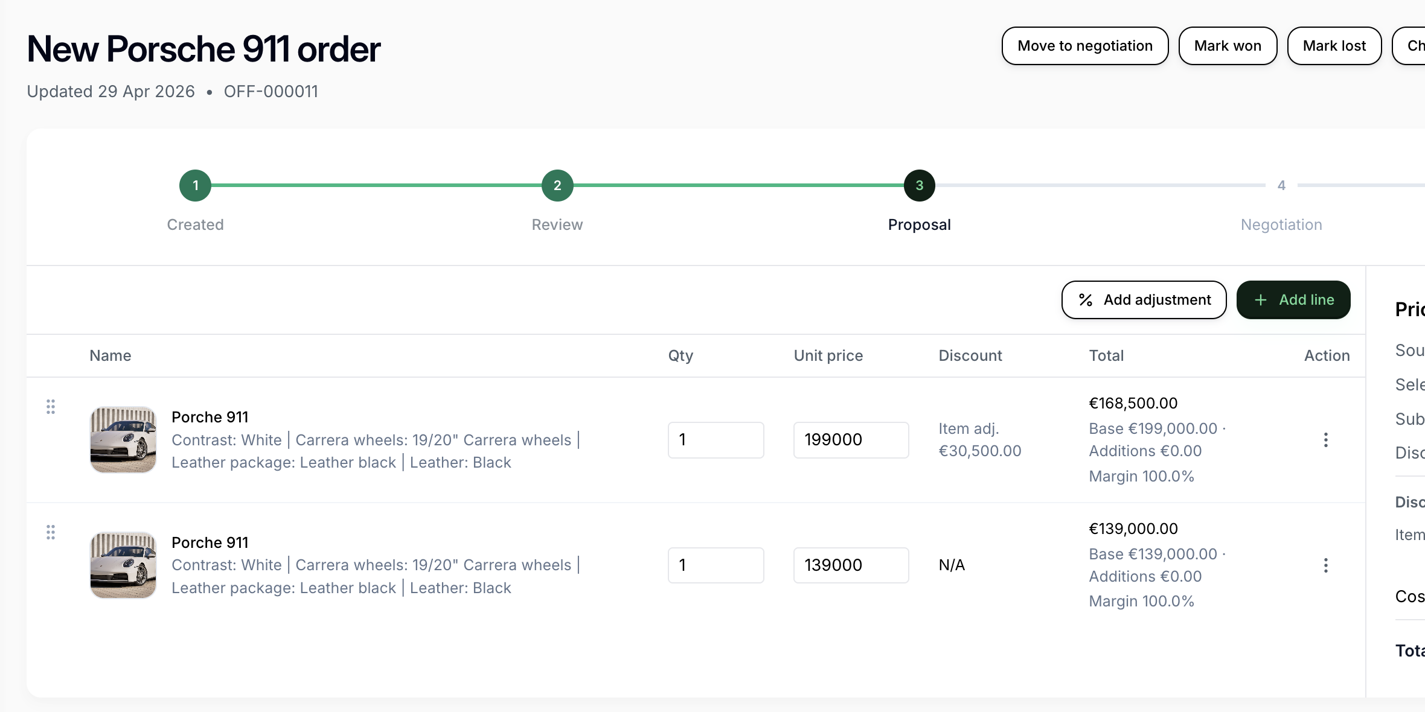Click the drag handle for the €139,000.00 line
Image resolution: width=1425 pixels, height=712 pixels.
[x=51, y=532]
